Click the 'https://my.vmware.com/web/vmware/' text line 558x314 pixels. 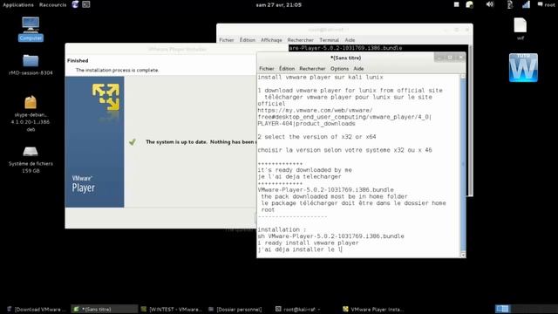pos(315,111)
